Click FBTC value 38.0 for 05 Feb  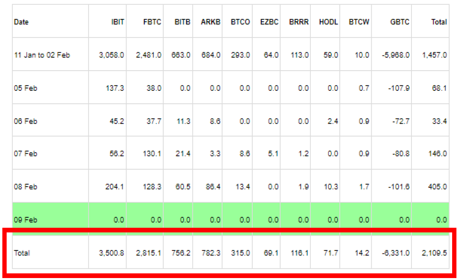154,88
